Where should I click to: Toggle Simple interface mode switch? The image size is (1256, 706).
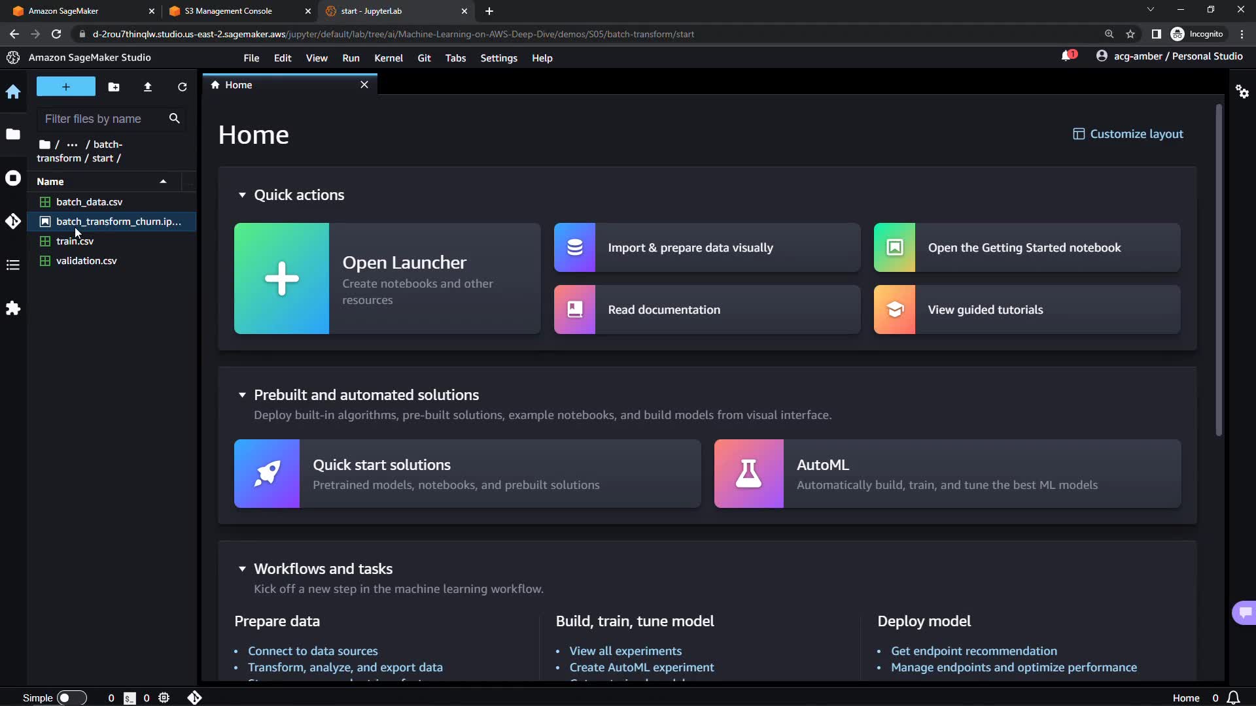(71, 698)
